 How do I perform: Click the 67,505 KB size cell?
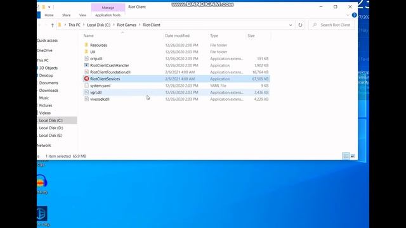(260, 79)
